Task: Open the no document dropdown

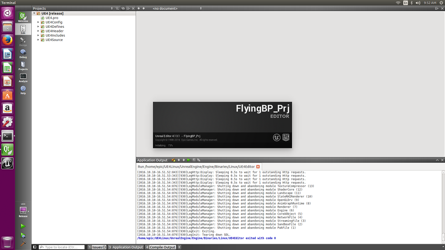Action: click(177, 8)
